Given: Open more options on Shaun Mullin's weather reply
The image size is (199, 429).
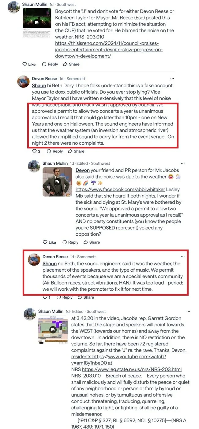Looking at the screenshot, I should pos(183,163).
